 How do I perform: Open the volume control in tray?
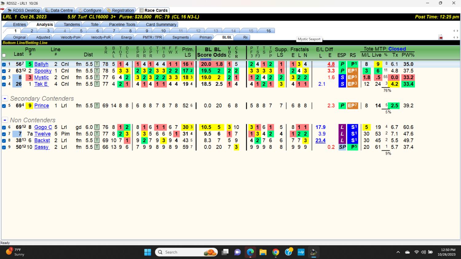(x=424, y=252)
